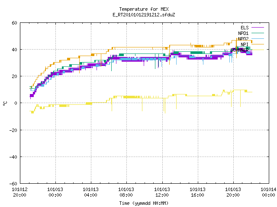
Task: Select the NPI legend label
Action: (x=245, y=44)
